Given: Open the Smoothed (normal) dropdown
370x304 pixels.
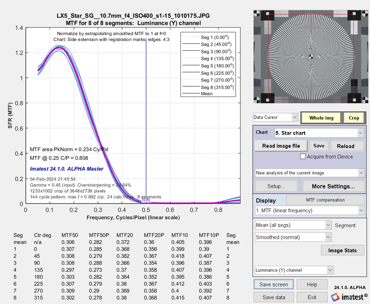Looking at the screenshot, I should tap(293, 237).
